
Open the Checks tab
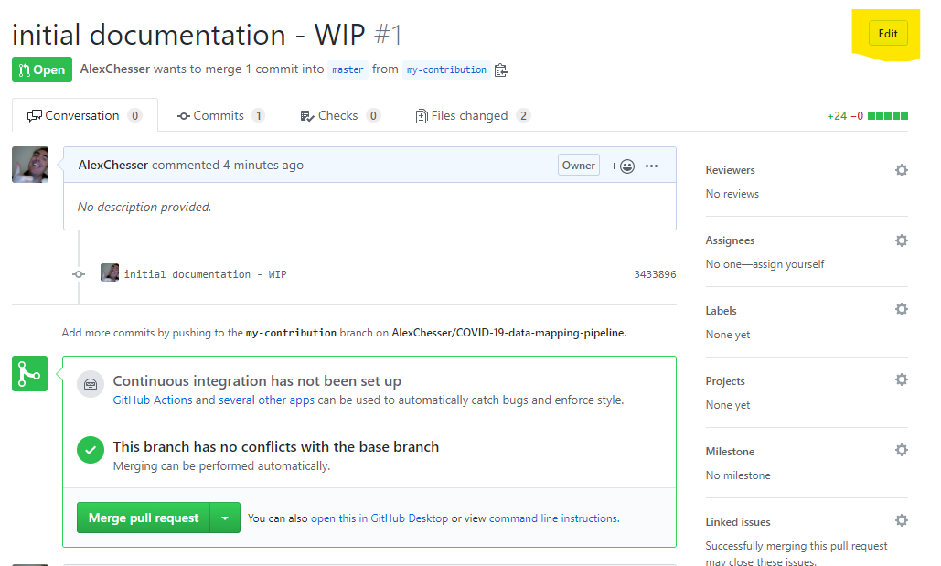340,115
